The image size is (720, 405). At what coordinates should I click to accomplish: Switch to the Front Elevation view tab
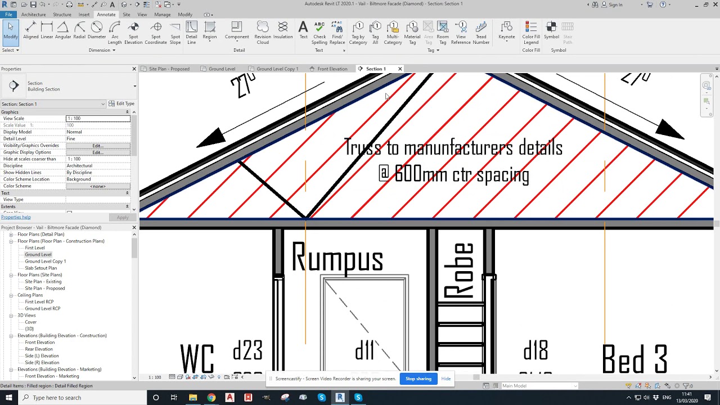pos(332,69)
